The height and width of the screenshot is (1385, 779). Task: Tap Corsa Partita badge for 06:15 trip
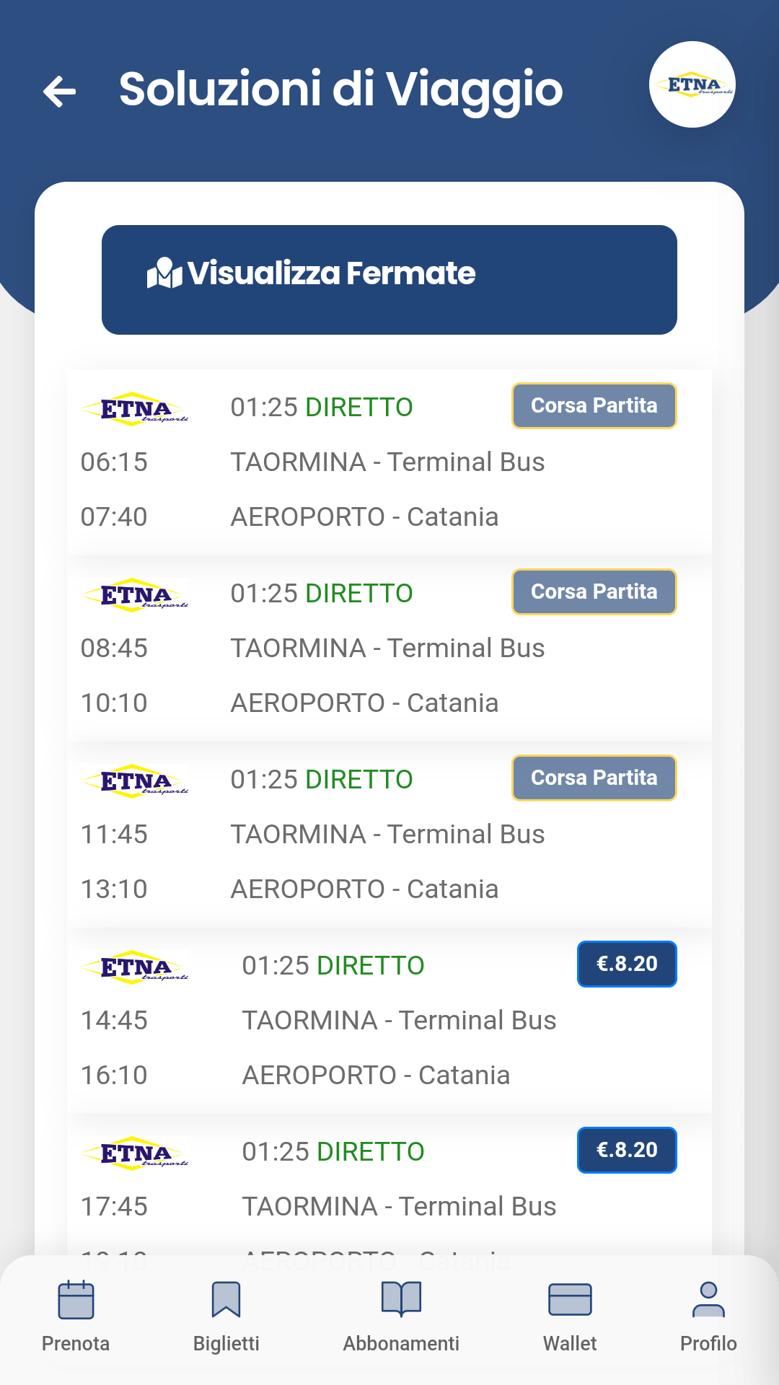[x=594, y=405]
